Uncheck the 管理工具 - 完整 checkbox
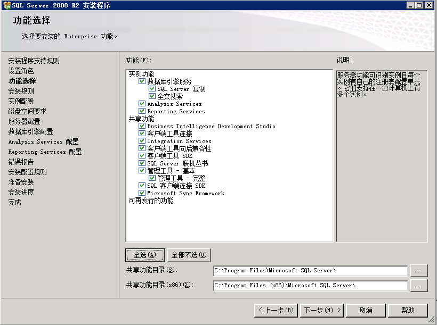 coord(152,179)
